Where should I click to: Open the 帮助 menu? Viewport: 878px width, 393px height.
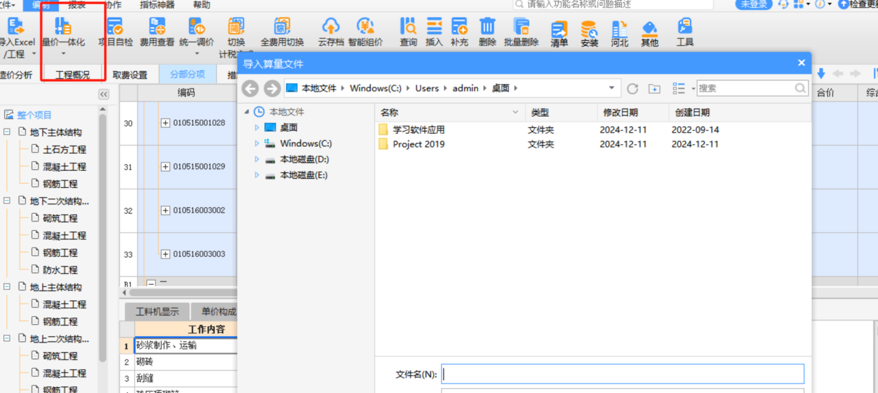[202, 5]
